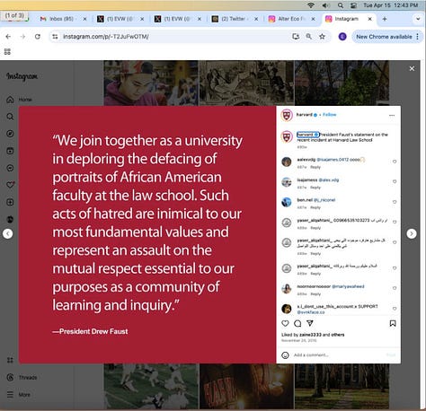Screen dimensions: 426x411
Task: Open the More menu in sidebar
Action: pos(18,395)
